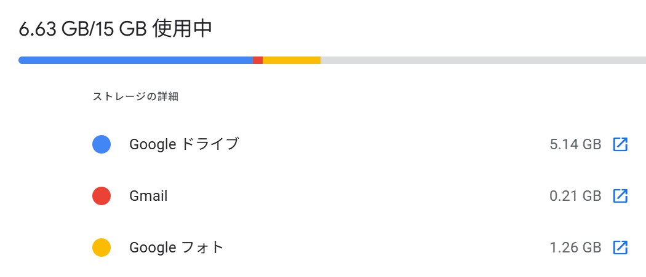Viewport: 646px width, 277px height.
Task: Select the Google フォト label
Action: [177, 248]
